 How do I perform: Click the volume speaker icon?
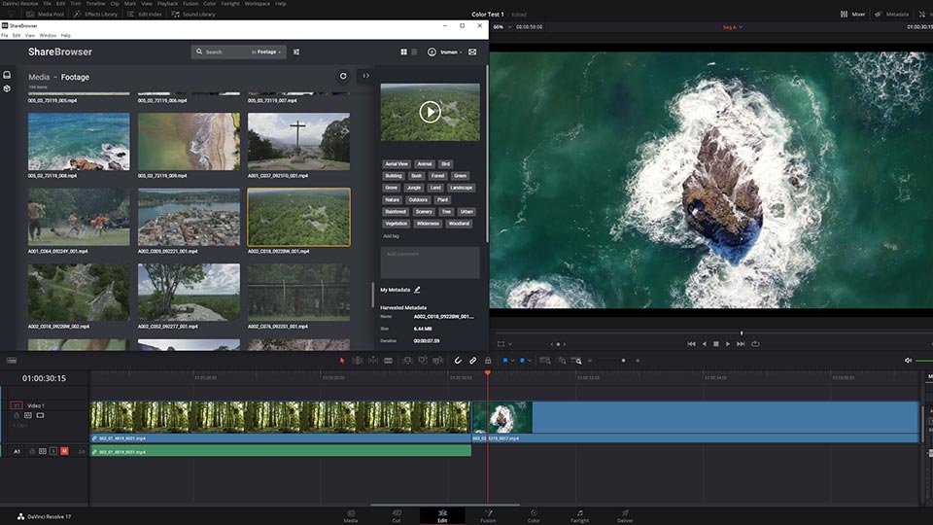(908, 360)
